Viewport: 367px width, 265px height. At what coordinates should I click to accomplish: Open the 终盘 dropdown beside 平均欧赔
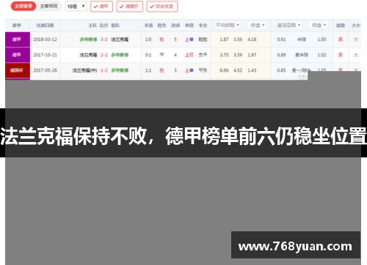[x=258, y=25]
